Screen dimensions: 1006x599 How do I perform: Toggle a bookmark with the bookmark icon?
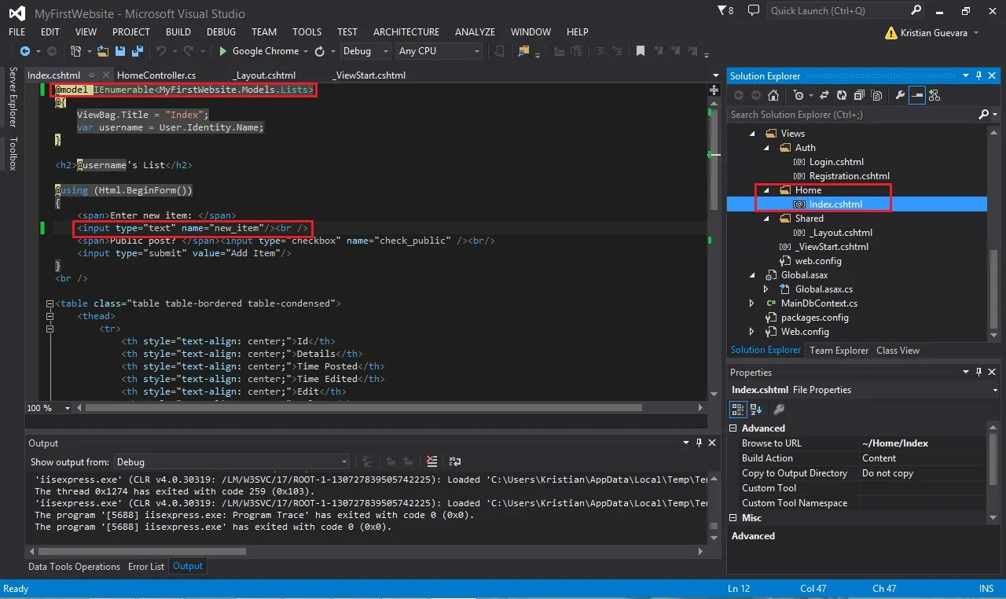click(641, 51)
